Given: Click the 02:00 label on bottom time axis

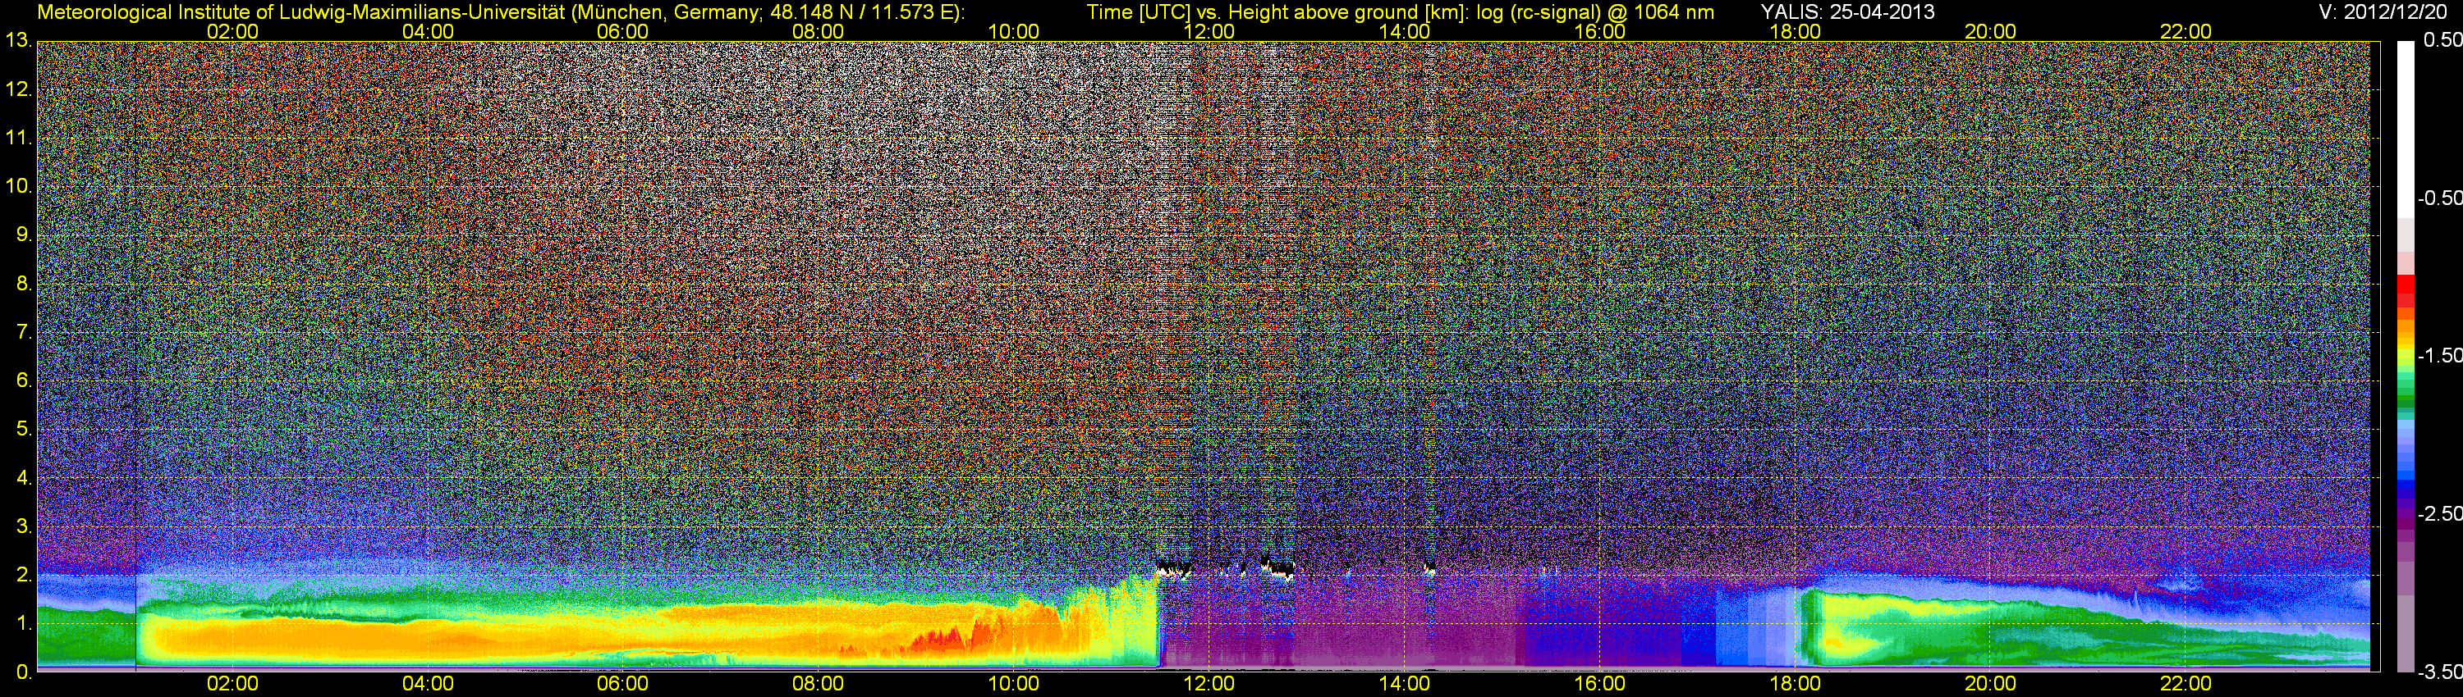Looking at the screenshot, I should tap(232, 684).
